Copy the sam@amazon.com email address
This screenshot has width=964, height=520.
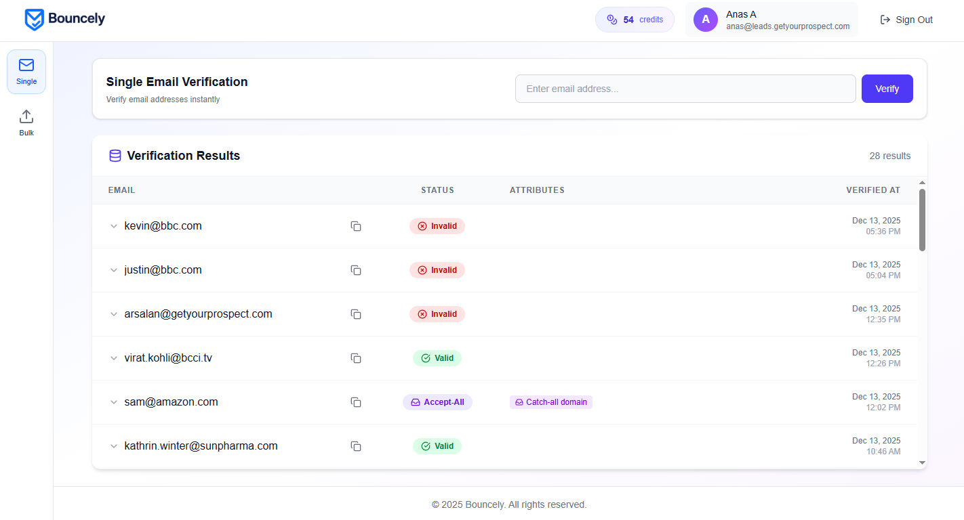click(x=356, y=402)
